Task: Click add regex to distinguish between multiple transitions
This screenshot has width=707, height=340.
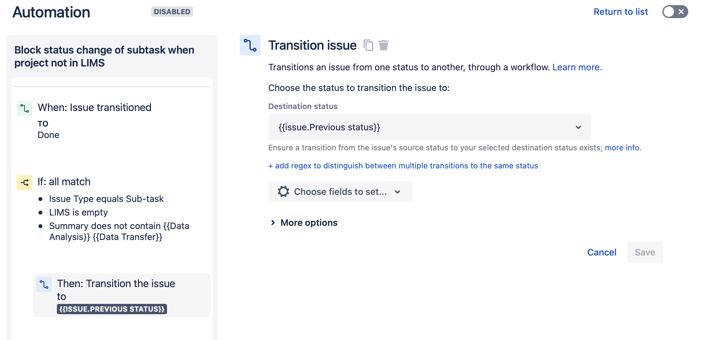Action: 403,165
